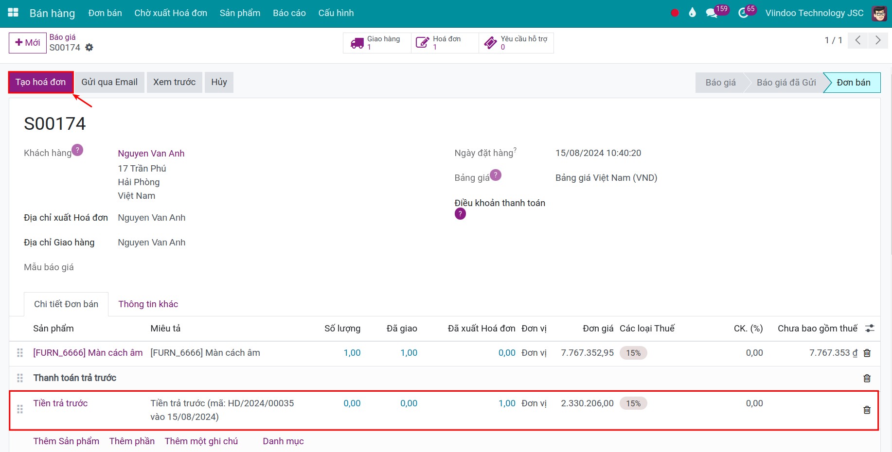
Task: Open the Giao hàng delivery truck button
Action: tap(377, 43)
